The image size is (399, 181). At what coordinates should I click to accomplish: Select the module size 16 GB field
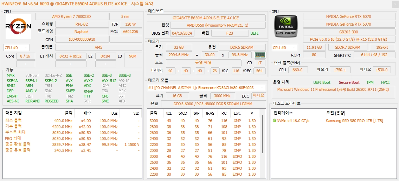[178, 96]
